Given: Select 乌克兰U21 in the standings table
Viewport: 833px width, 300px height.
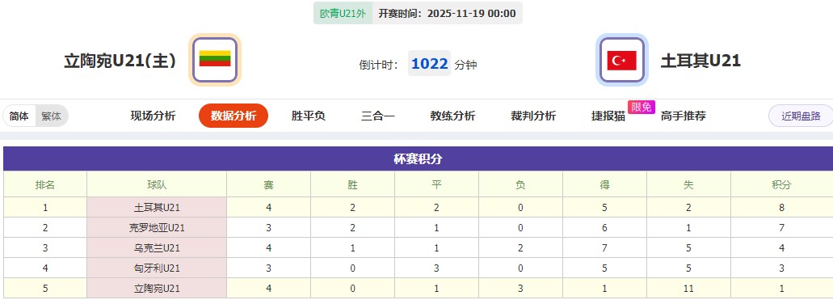Looking at the screenshot, I should [157, 248].
